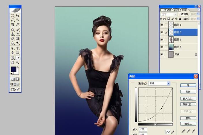
Task: Open the 不透明度 opacity slider arrow
Action: [x=198, y=14]
